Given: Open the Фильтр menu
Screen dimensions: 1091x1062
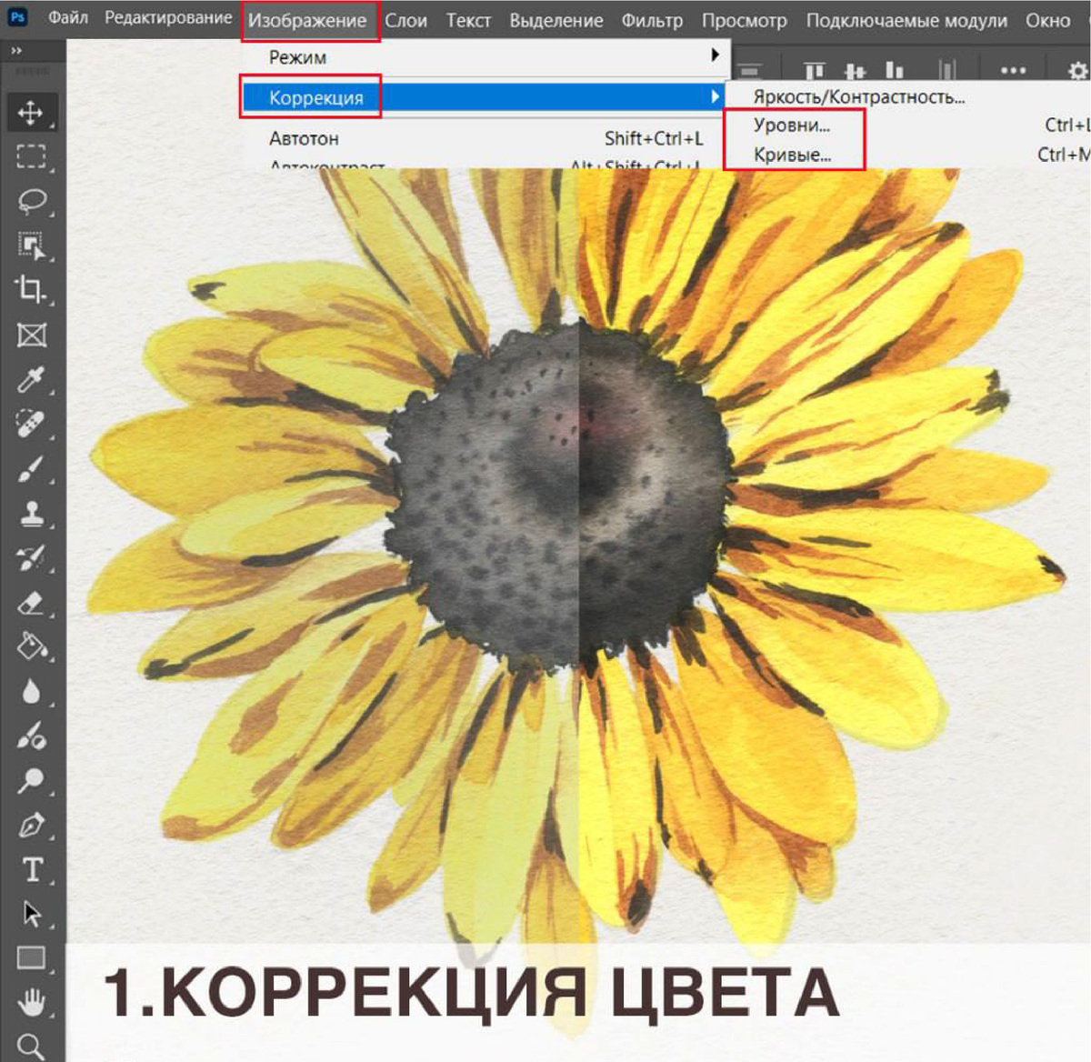Looking at the screenshot, I should pos(654,20).
